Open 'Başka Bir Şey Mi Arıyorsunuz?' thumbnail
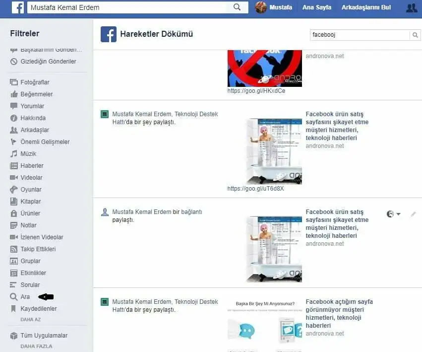Screen dimensions: 422x352 pyautogui.click(x=265, y=325)
